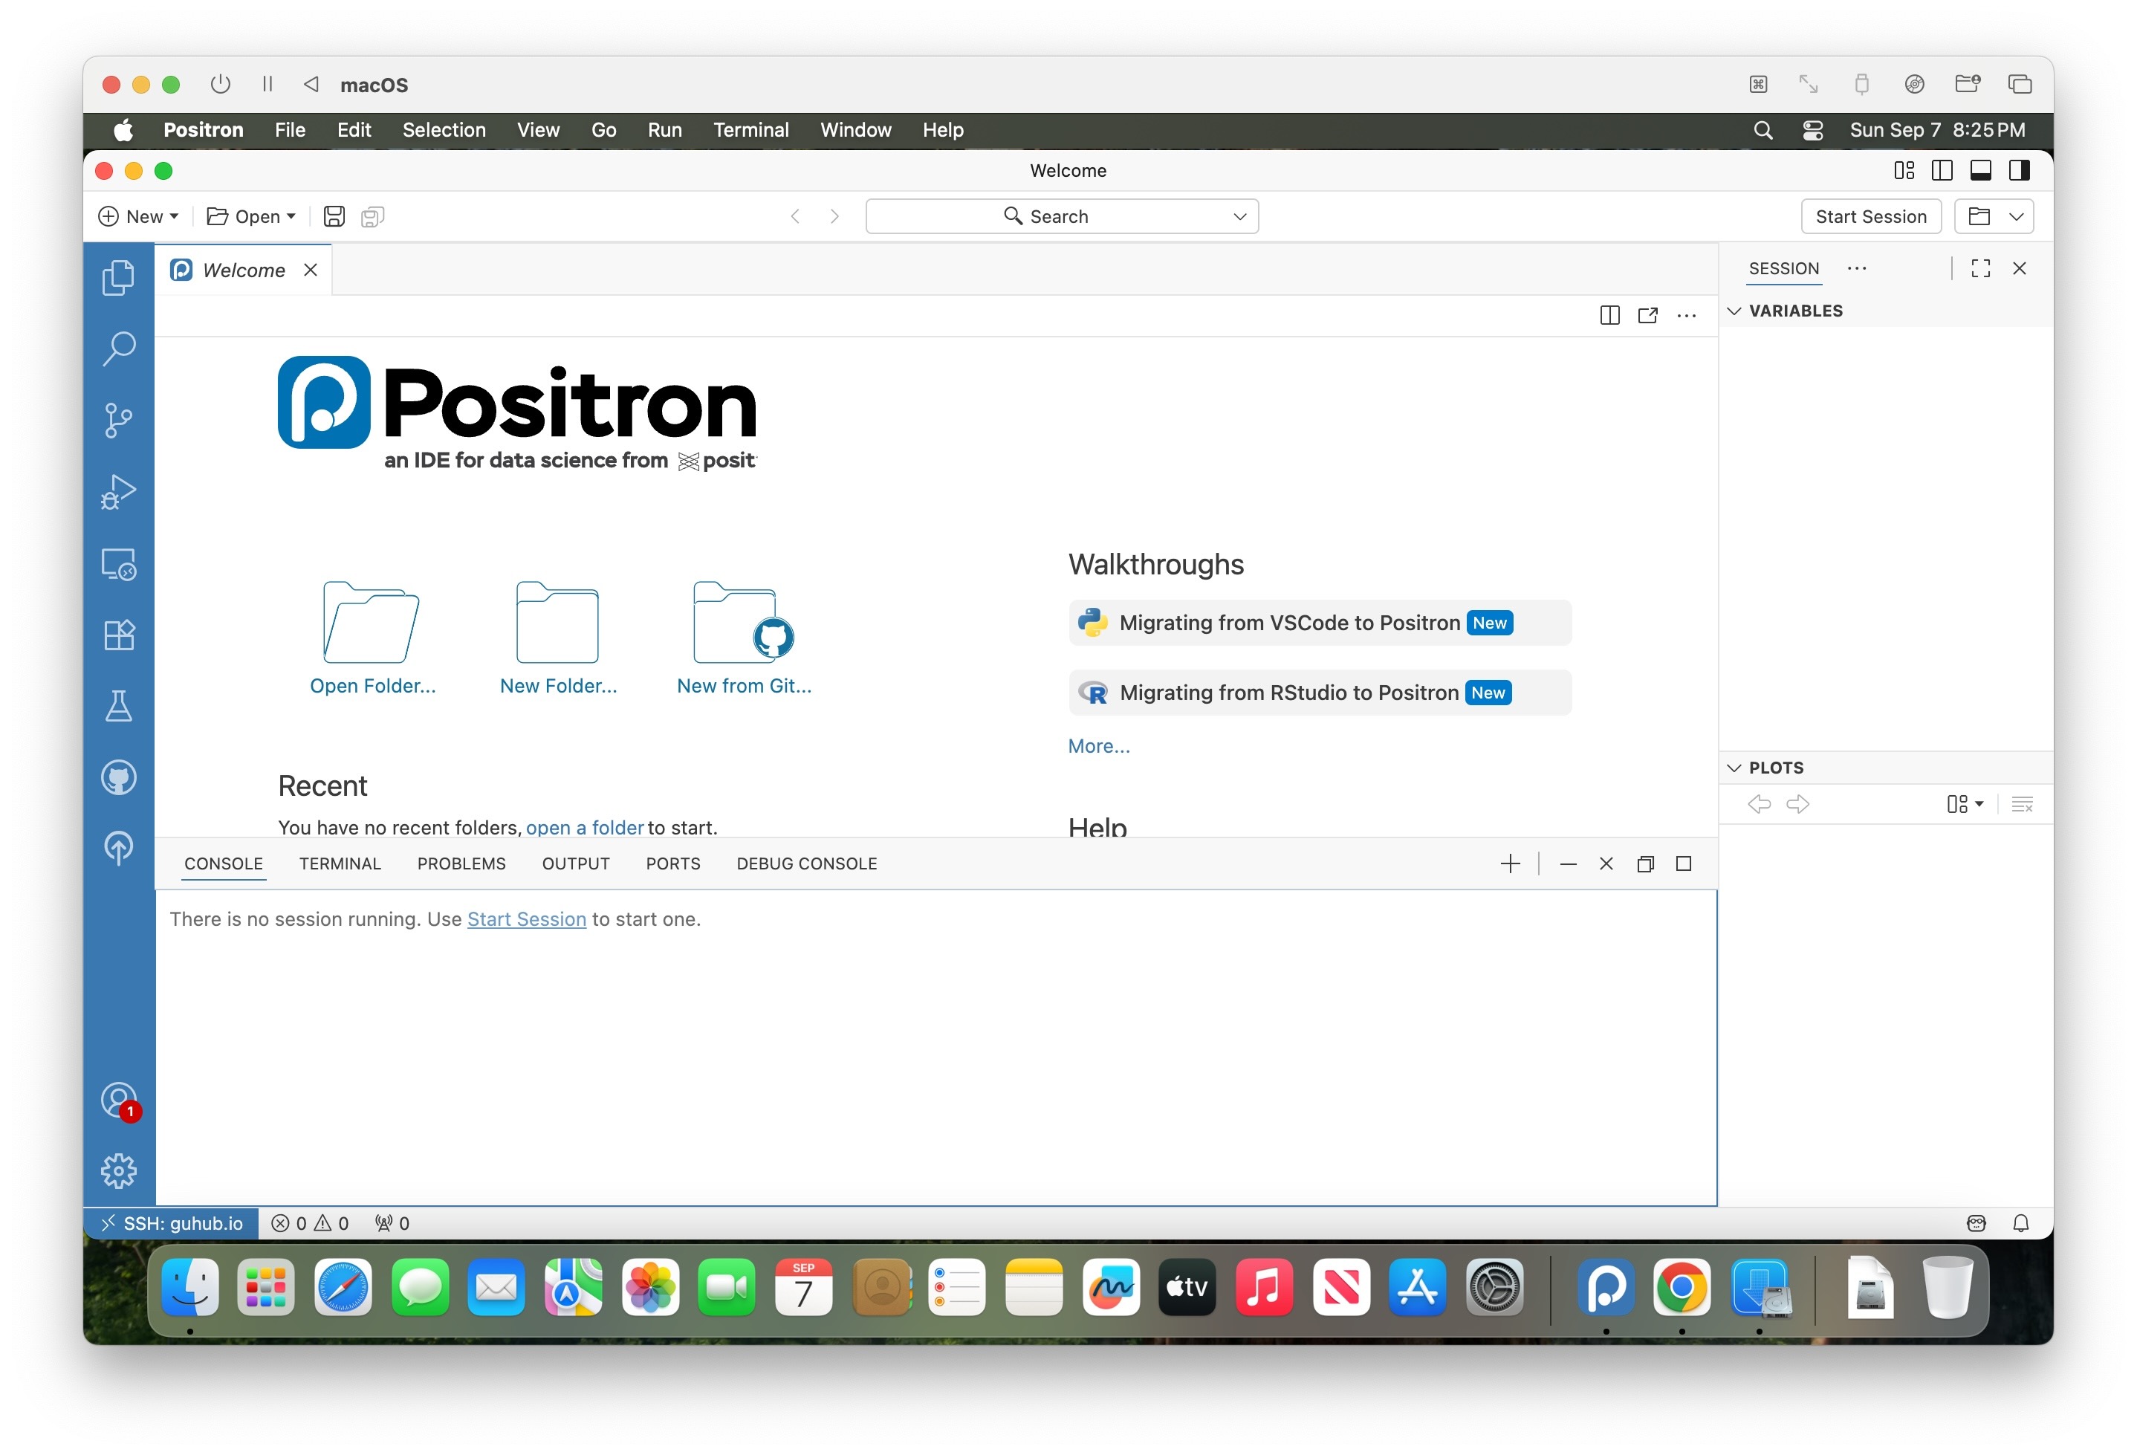
Task: Toggle Secondary Side Bar visibility
Action: tap(2020, 170)
